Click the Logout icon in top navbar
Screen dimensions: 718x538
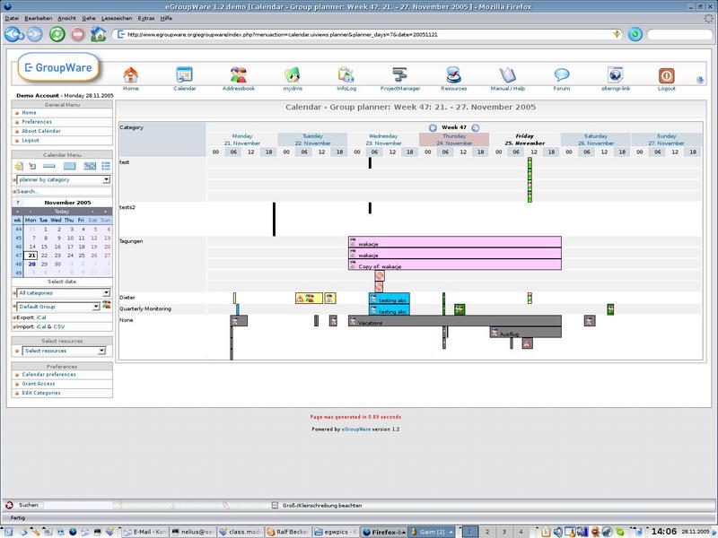[667, 75]
